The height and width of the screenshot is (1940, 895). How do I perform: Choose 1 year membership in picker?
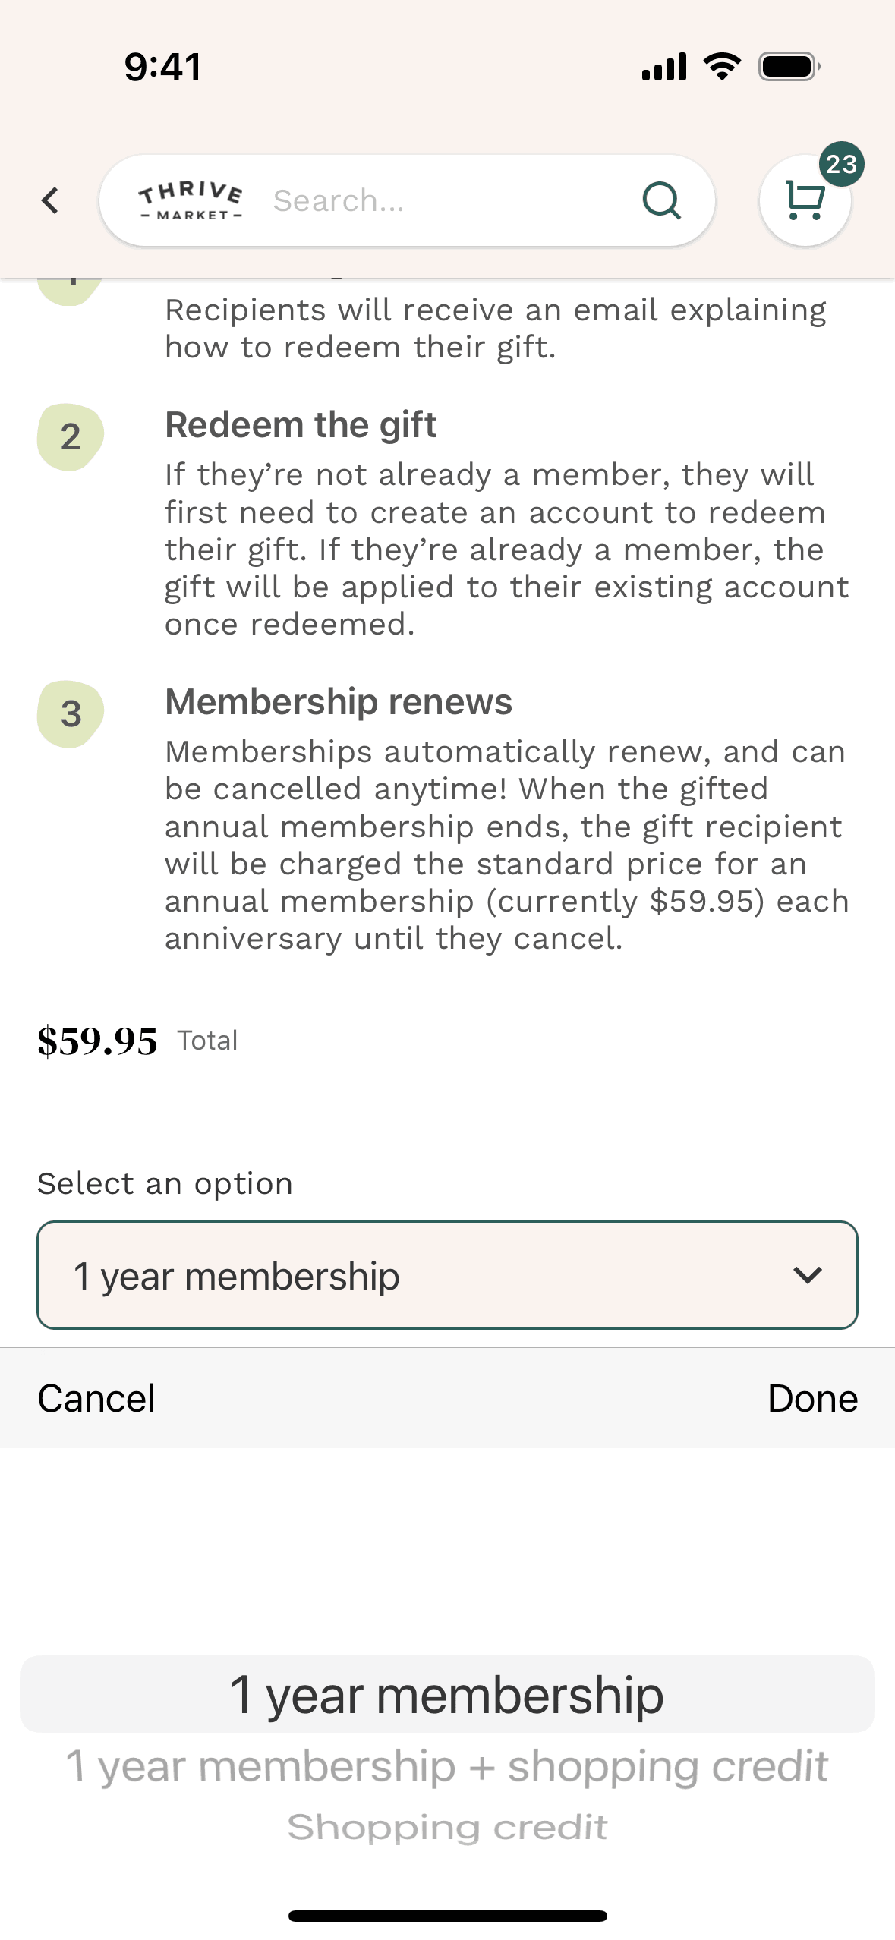pos(447,1695)
